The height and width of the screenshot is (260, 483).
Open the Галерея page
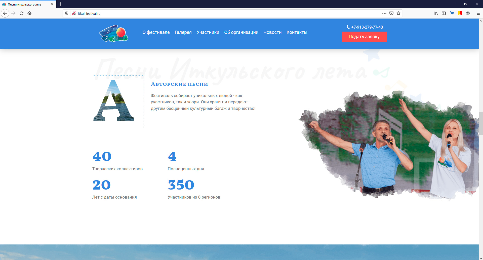coord(183,32)
